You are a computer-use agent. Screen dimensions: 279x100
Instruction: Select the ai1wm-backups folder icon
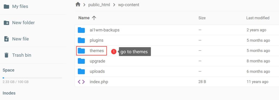click(x=81, y=30)
